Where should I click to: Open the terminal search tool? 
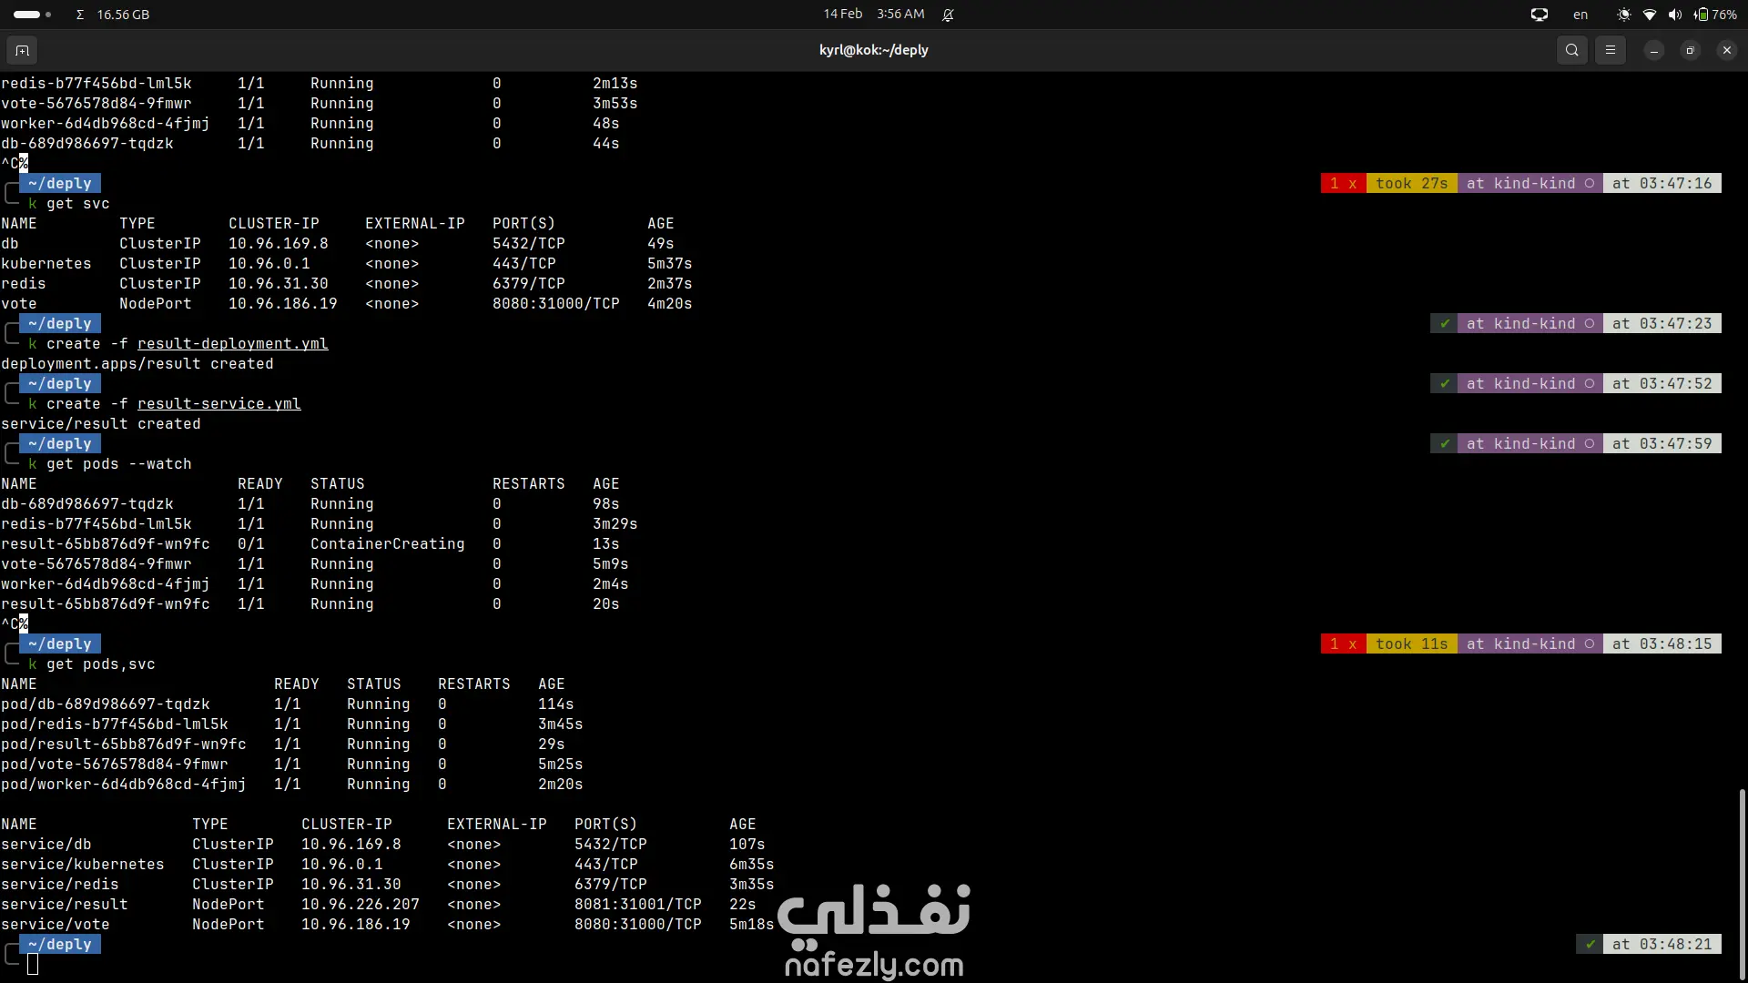(1571, 50)
